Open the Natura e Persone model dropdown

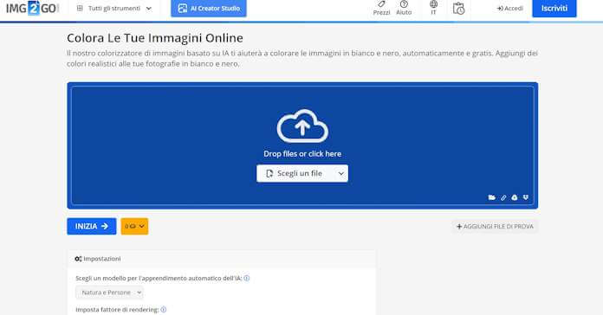pyautogui.click(x=110, y=292)
